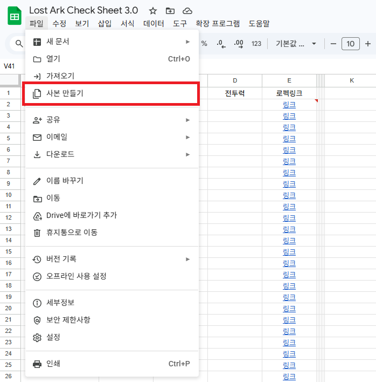Viewport: 376px width, 382px height.
Task: Click the document title Lost Ark Check Sheet 3.0
Action: [83, 10]
